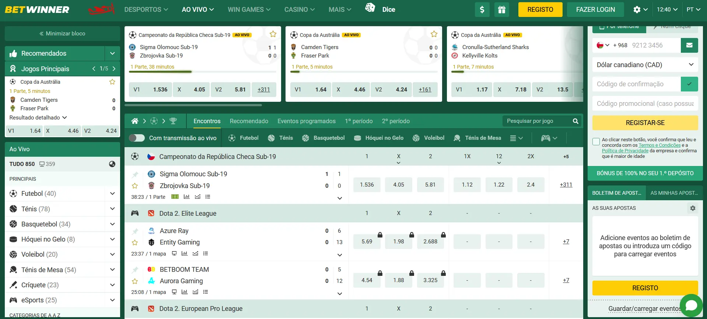Pin the BETBOOM TEAM match
The image size is (707, 319).
point(135,270)
